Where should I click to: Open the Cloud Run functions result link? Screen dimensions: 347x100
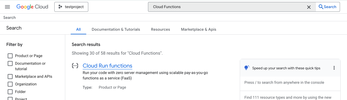click(x=107, y=66)
